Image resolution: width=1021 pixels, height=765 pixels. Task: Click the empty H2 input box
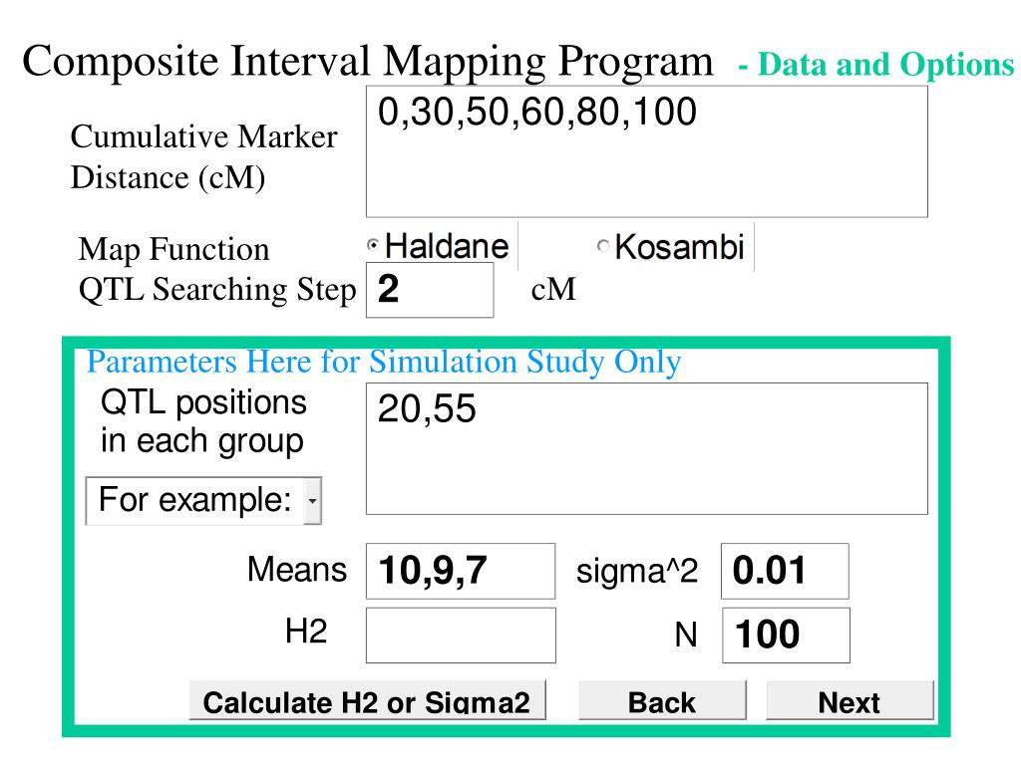(461, 636)
